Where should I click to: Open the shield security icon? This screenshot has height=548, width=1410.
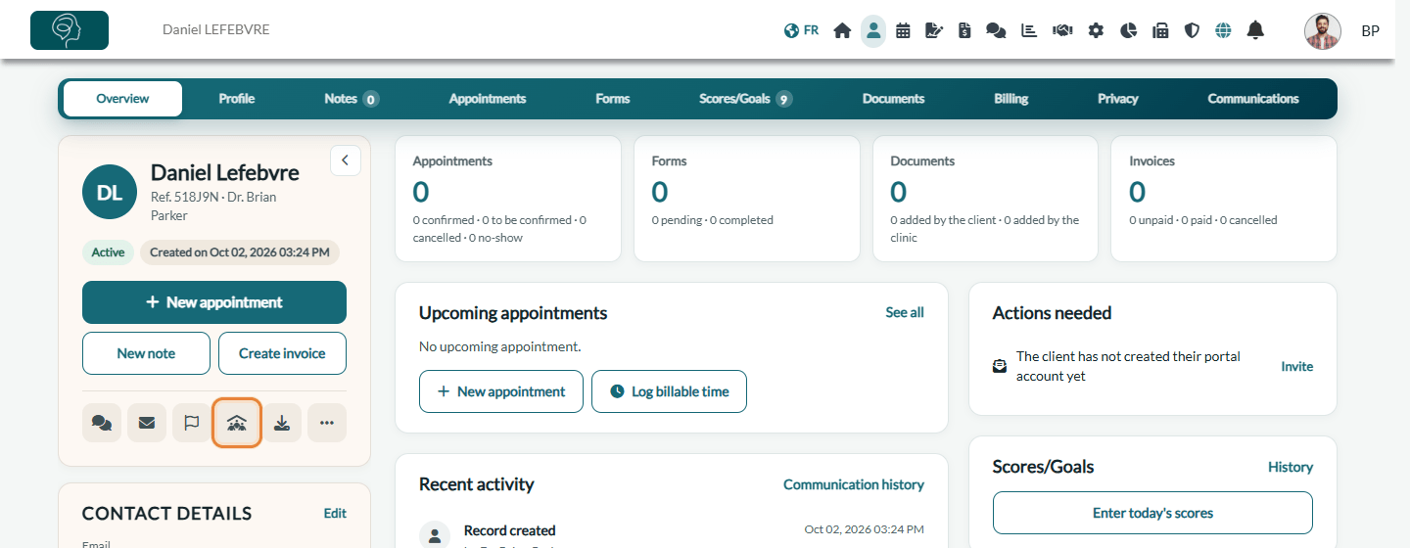coord(1192,30)
